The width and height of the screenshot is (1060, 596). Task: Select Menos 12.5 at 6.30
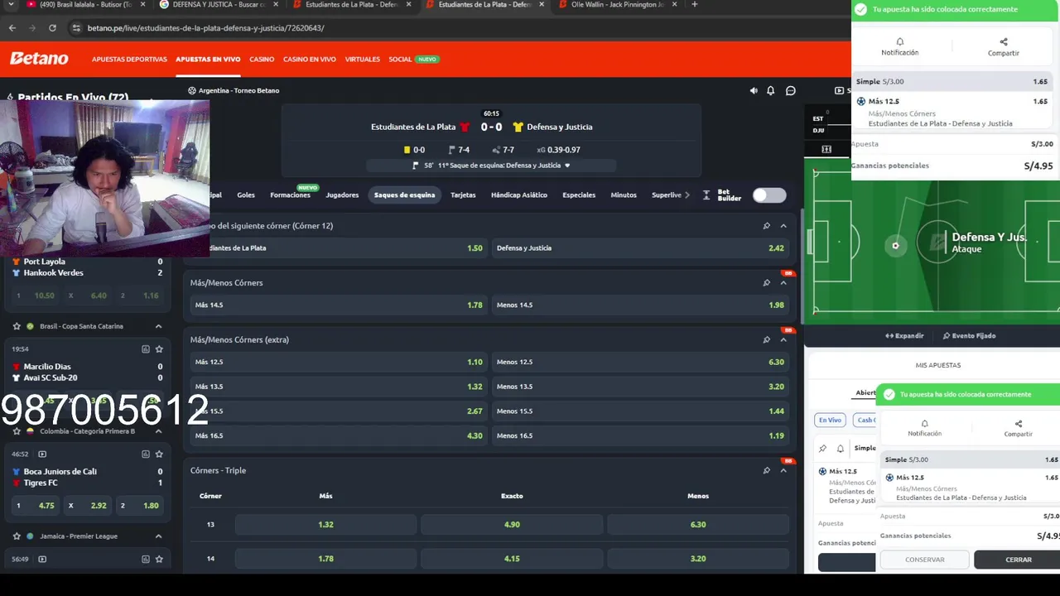click(x=640, y=363)
